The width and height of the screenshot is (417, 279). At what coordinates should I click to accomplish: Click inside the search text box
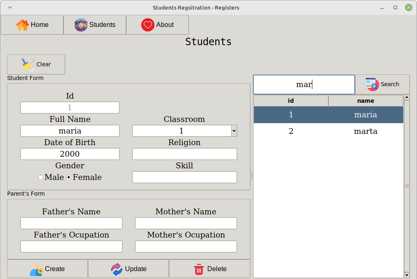tap(304, 84)
